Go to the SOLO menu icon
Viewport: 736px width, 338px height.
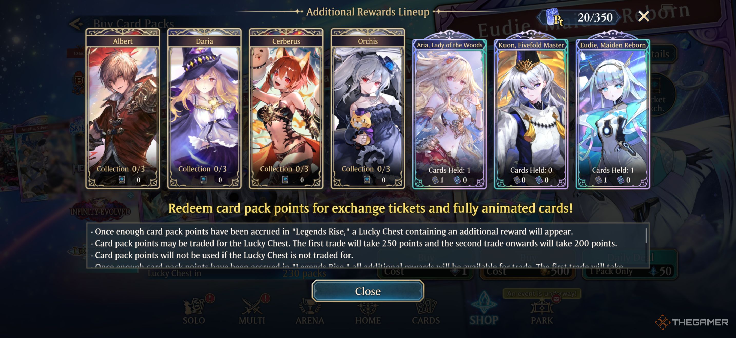[194, 311]
